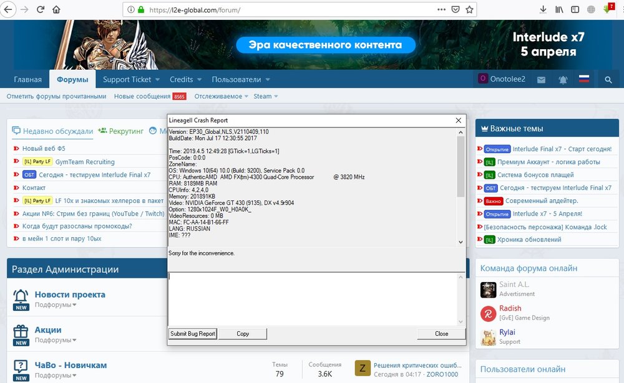Viewport: 624px width, 383px height.
Task: Open the Steam submenu dropdown
Action: pyautogui.click(x=275, y=97)
